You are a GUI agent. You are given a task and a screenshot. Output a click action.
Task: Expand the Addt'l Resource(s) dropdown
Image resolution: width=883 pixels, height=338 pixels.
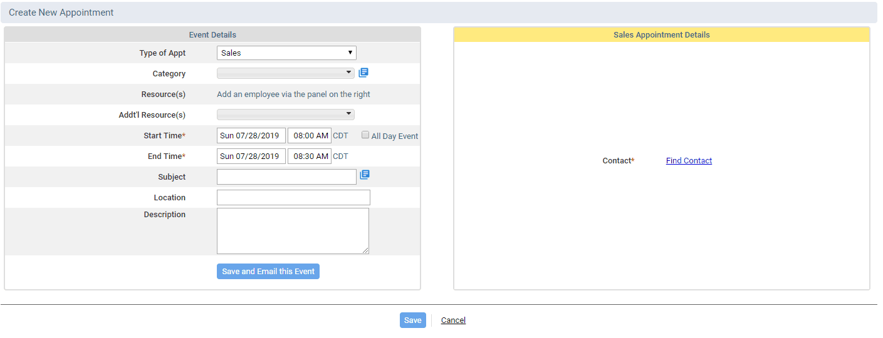(x=286, y=115)
